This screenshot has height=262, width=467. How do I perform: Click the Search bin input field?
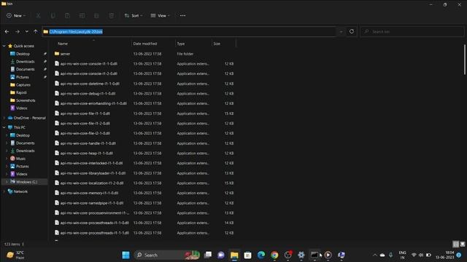[x=412, y=31]
